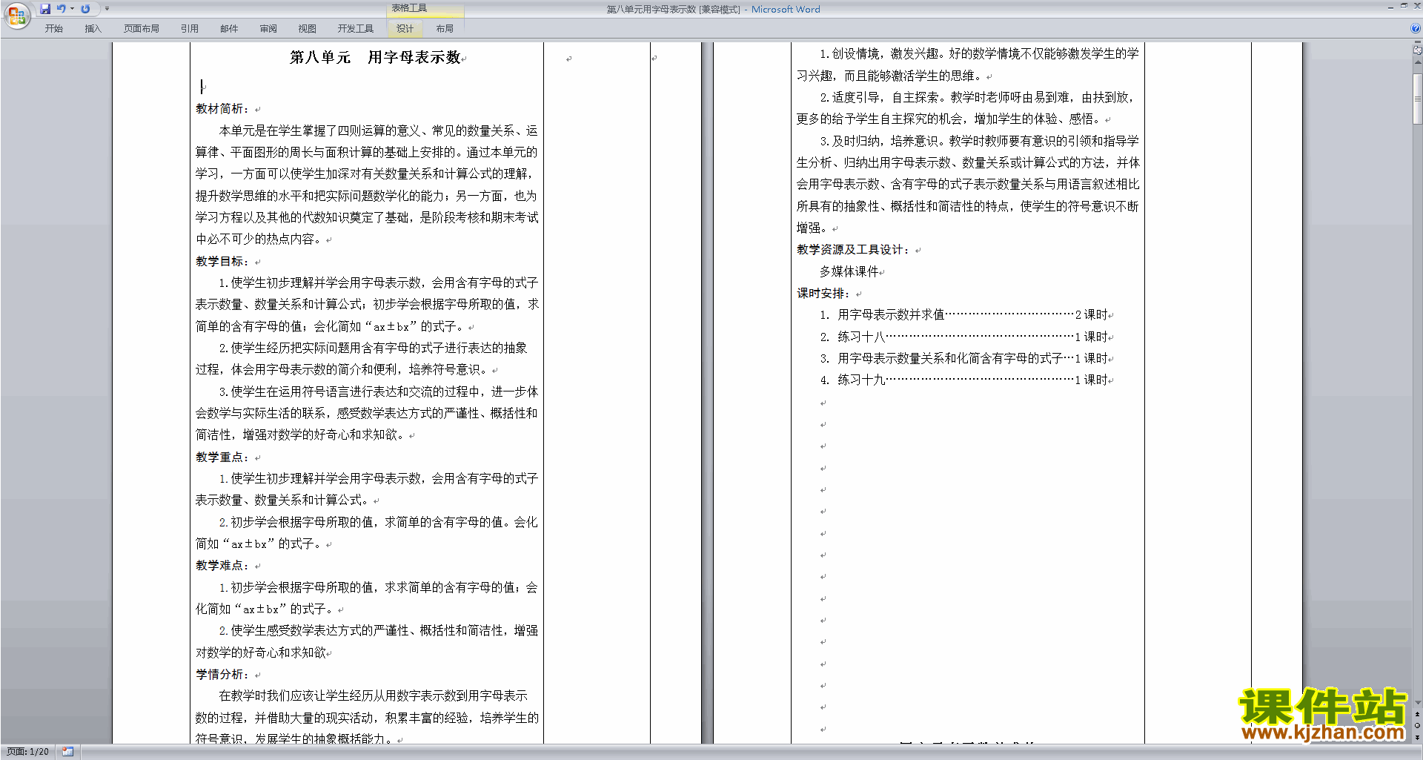Click paragraph starting 本单元是在学生掌握了
This screenshot has height=760, width=1423.
pyautogui.click(x=367, y=185)
